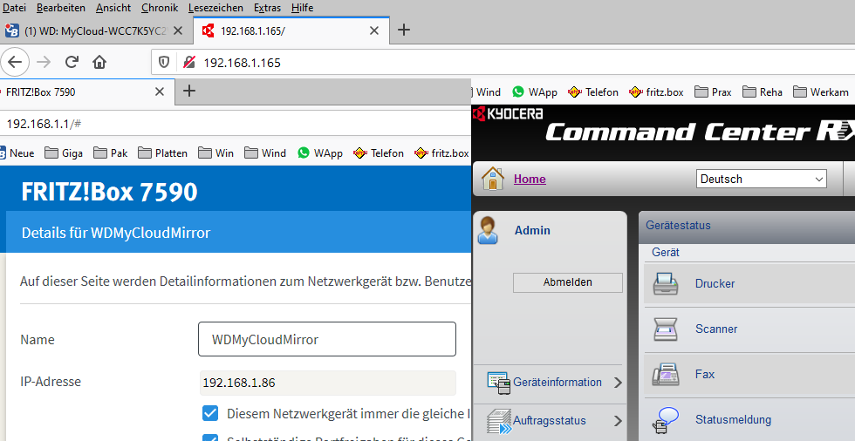
Task: Open Telefon bookmark in FRITZ!Box window
Action: (x=379, y=153)
